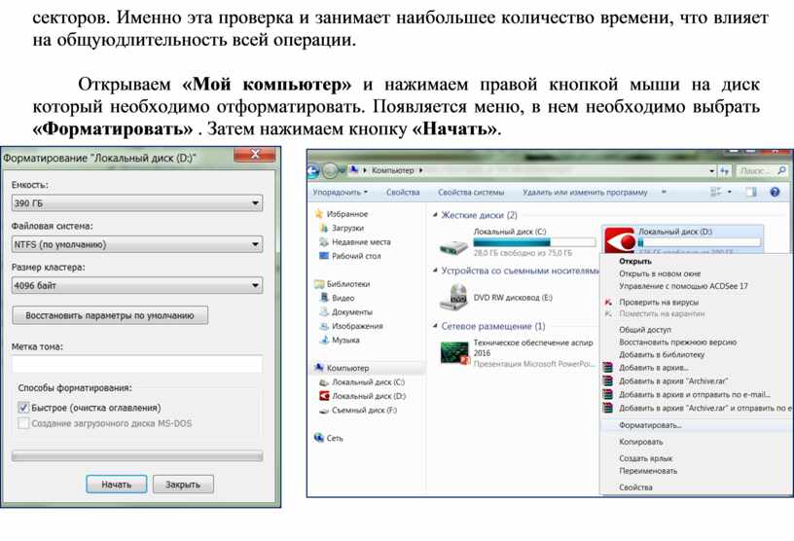Open the Размер кластера 4096 байт dropdown
The image size is (794, 541).
136,286
